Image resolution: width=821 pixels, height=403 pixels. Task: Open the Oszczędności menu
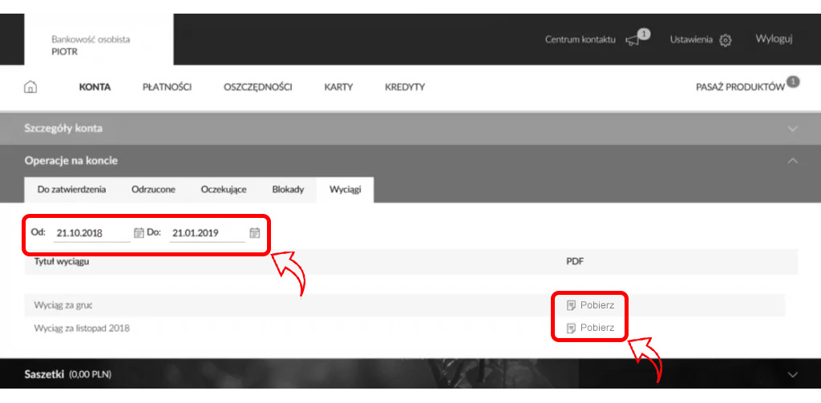point(257,87)
